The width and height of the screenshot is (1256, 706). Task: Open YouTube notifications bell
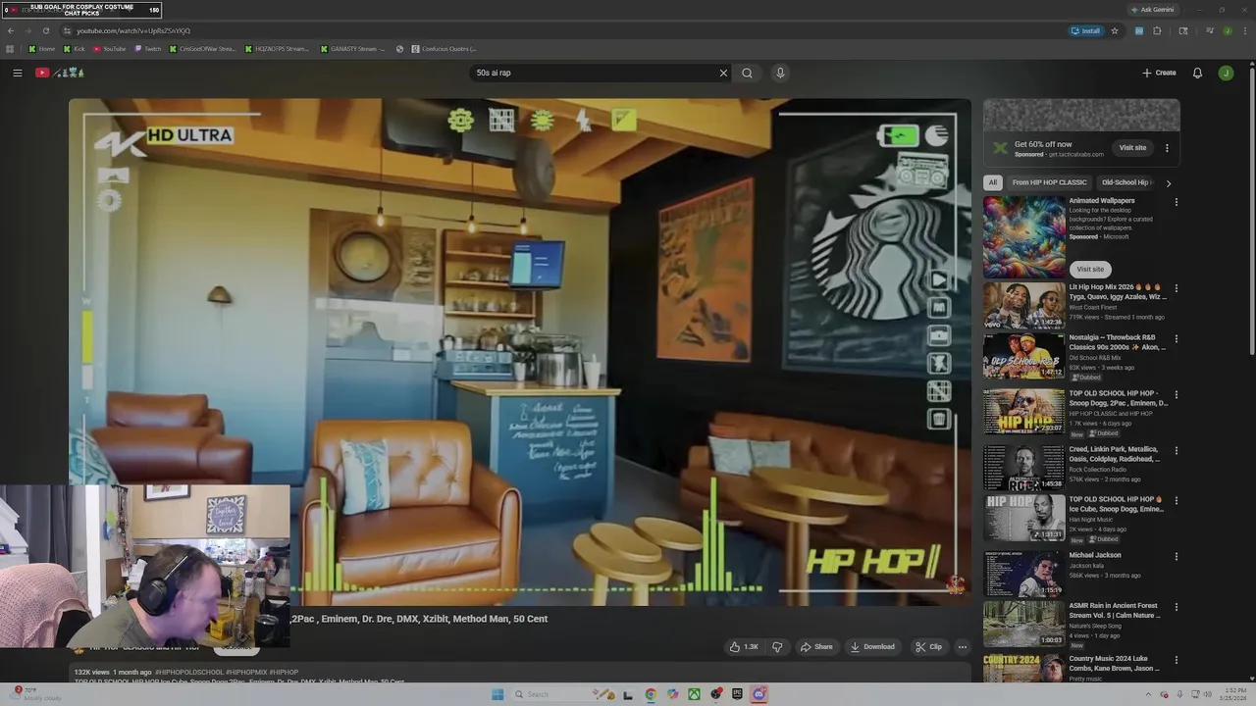(1197, 73)
